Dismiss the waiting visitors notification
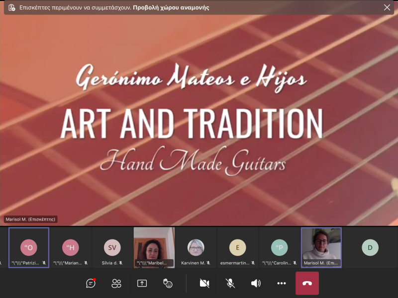The height and width of the screenshot is (298, 398). point(387,7)
